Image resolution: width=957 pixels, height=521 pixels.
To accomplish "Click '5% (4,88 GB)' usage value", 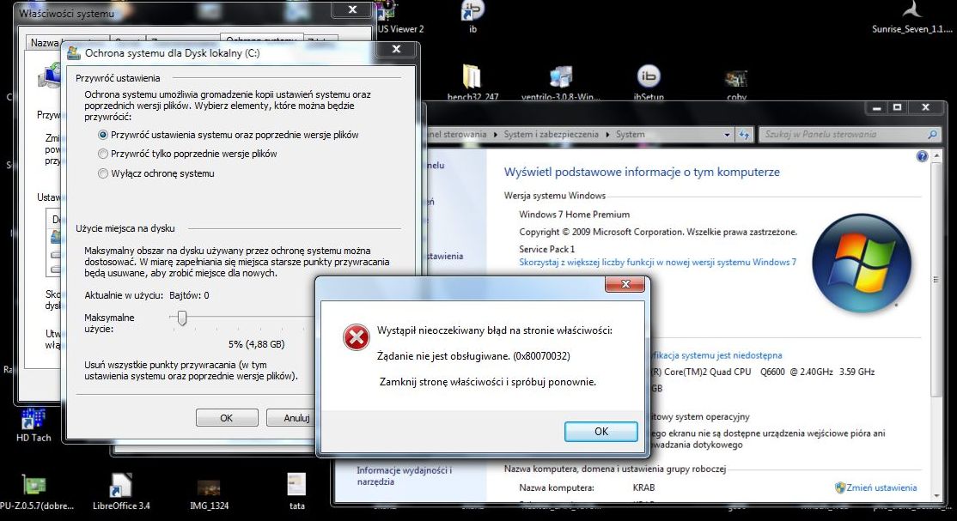I will [x=256, y=344].
